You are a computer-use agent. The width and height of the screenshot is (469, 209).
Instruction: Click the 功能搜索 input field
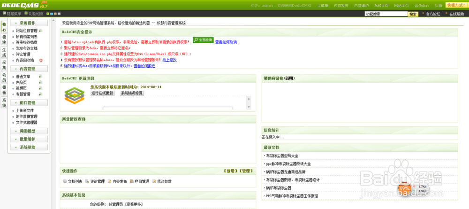click(386, 14)
